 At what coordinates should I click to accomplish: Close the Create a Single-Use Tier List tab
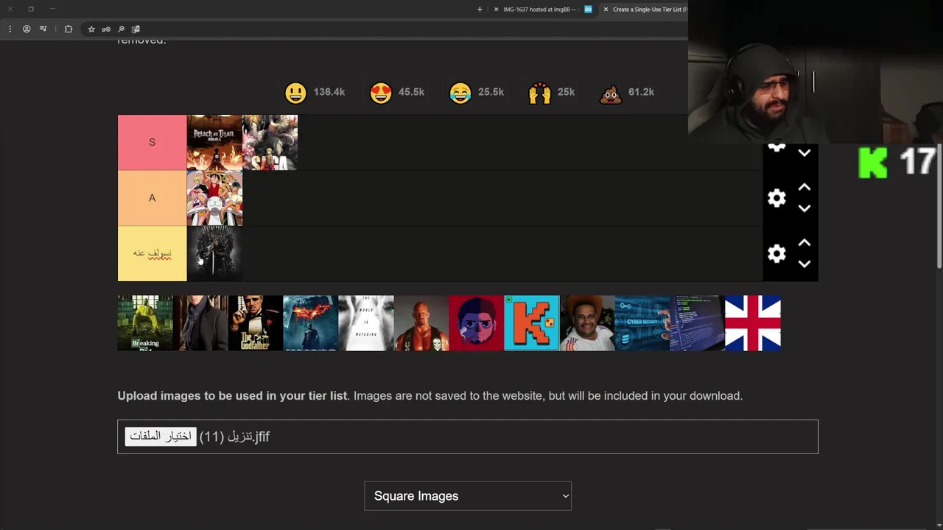(606, 10)
